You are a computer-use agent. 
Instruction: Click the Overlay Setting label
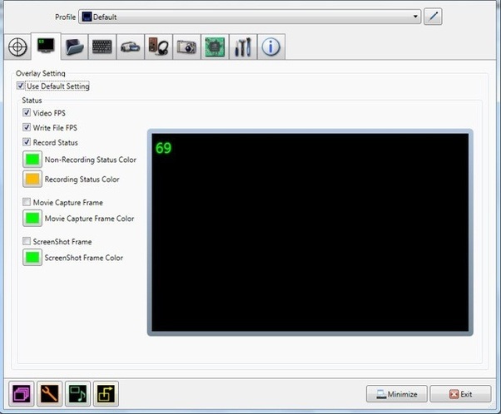[41, 73]
